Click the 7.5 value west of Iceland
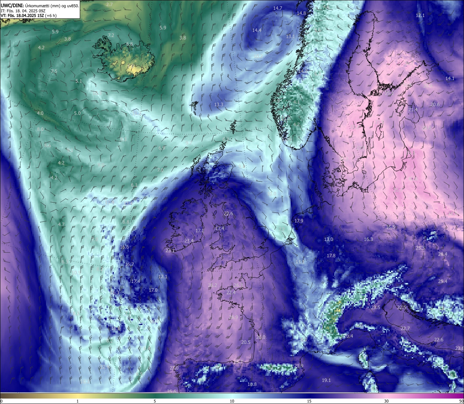Image resolution: width=464 pixels, height=404 pixels. point(54,71)
